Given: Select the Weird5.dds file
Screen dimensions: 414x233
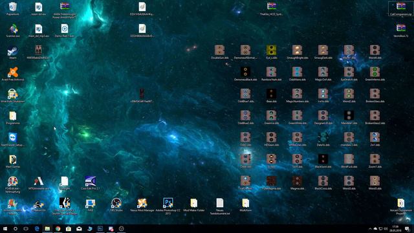Looking at the screenshot, I should pyautogui.click(x=375, y=183).
